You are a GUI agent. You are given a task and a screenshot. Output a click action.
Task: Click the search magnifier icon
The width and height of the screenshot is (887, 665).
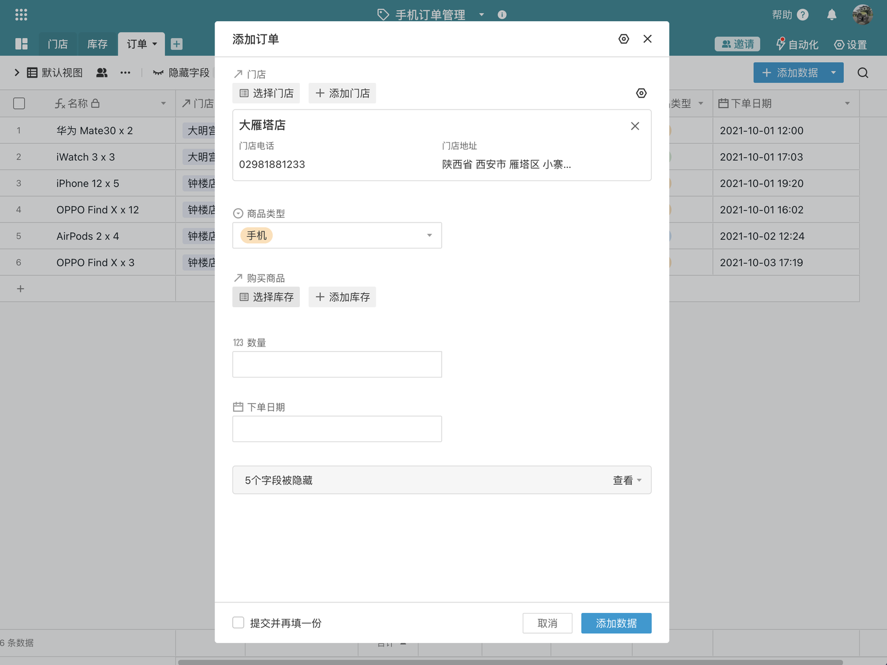863,73
